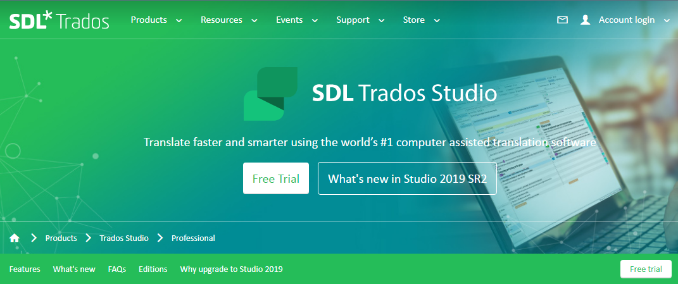678x284 pixels.
Task: Jump to the FAQs section
Action: pyautogui.click(x=117, y=269)
